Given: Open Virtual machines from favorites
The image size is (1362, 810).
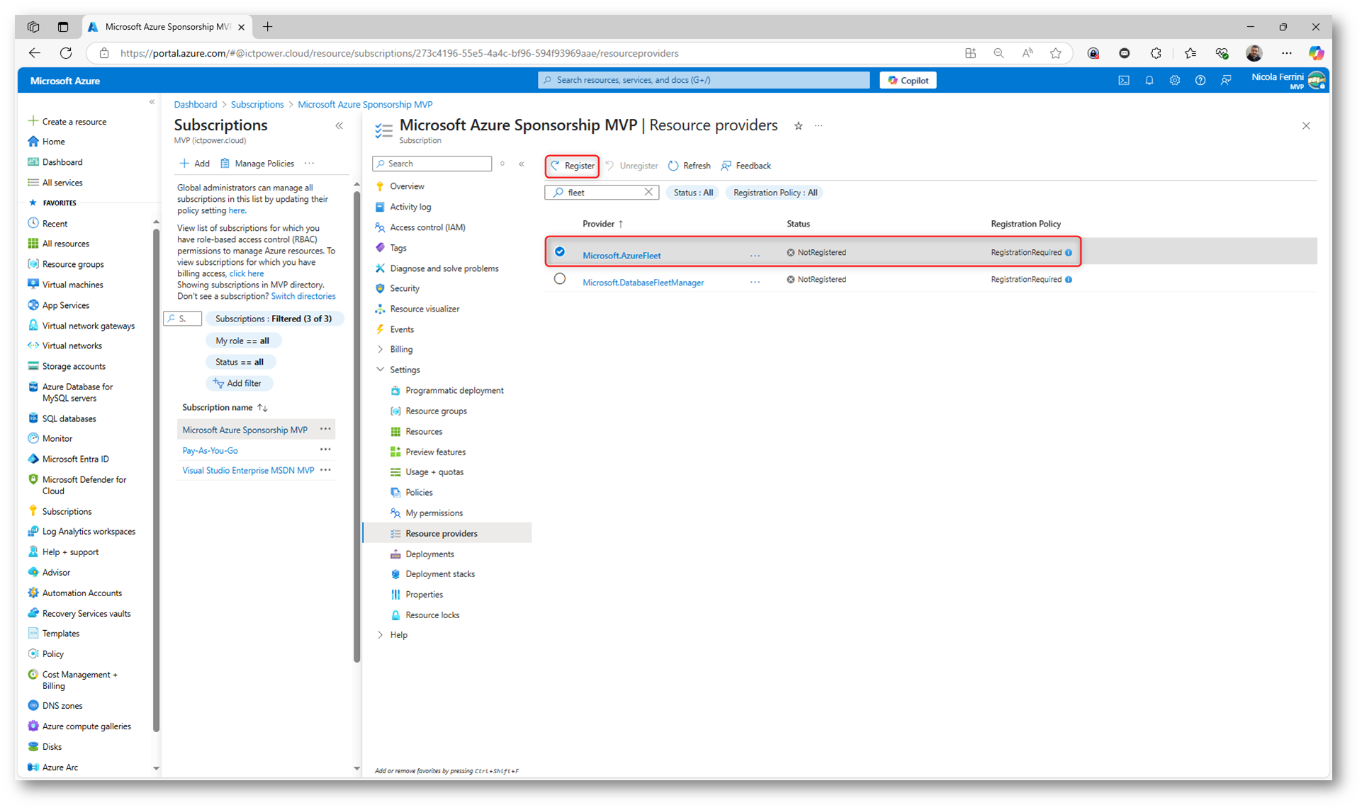Looking at the screenshot, I should click(x=72, y=285).
